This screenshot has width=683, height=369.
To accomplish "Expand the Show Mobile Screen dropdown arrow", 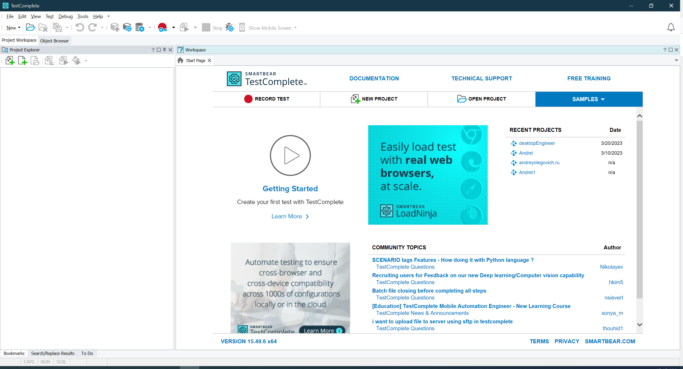I will (295, 28).
